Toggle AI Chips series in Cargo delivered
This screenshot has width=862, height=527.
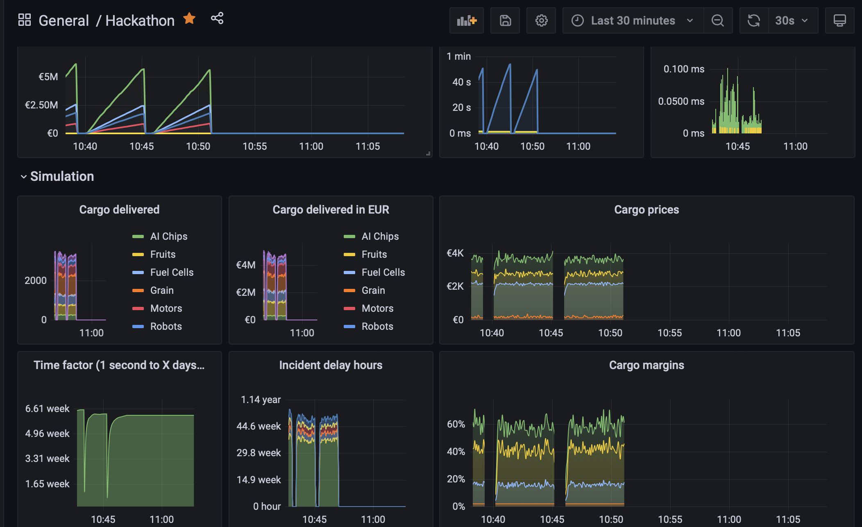pos(168,236)
